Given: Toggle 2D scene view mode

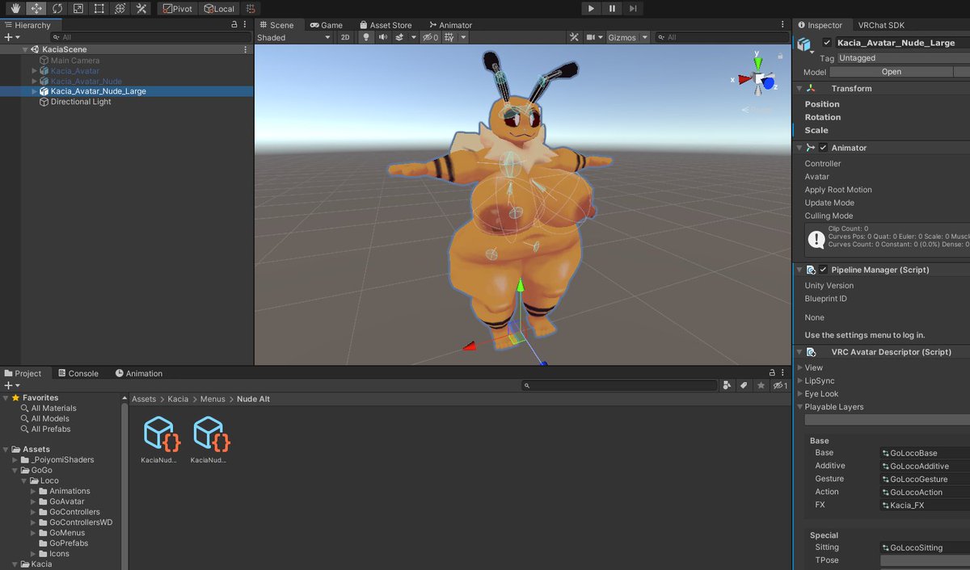Looking at the screenshot, I should point(345,37).
